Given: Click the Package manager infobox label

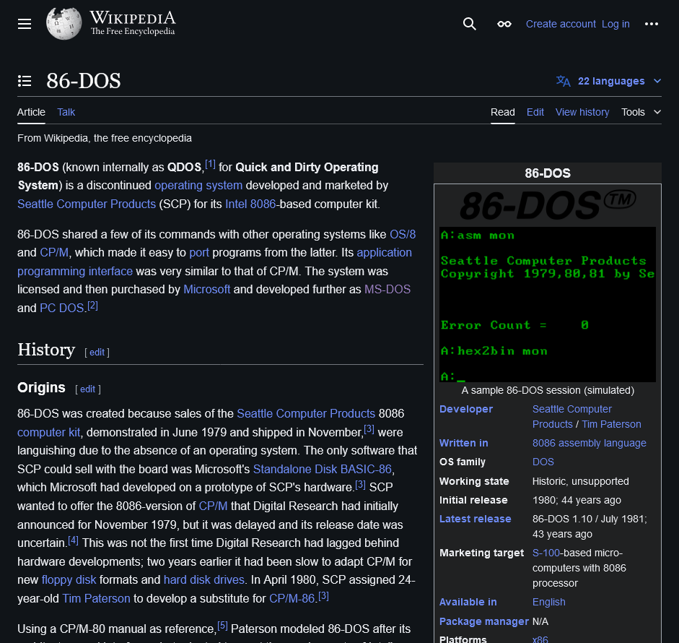Looking at the screenshot, I should pyautogui.click(x=483, y=622).
